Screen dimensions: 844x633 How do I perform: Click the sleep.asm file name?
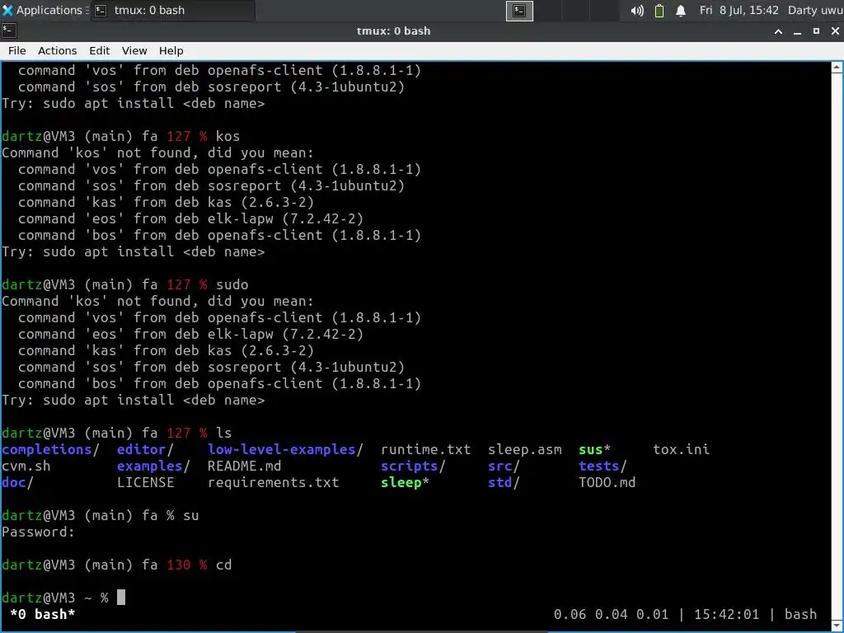(x=525, y=449)
